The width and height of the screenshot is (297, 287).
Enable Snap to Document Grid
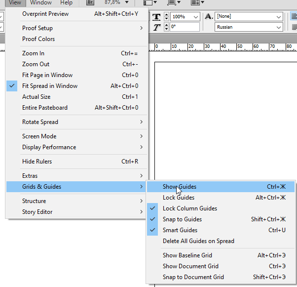(221, 277)
